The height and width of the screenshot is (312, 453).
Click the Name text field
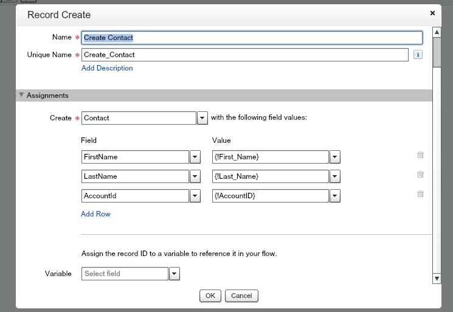click(x=252, y=38)
